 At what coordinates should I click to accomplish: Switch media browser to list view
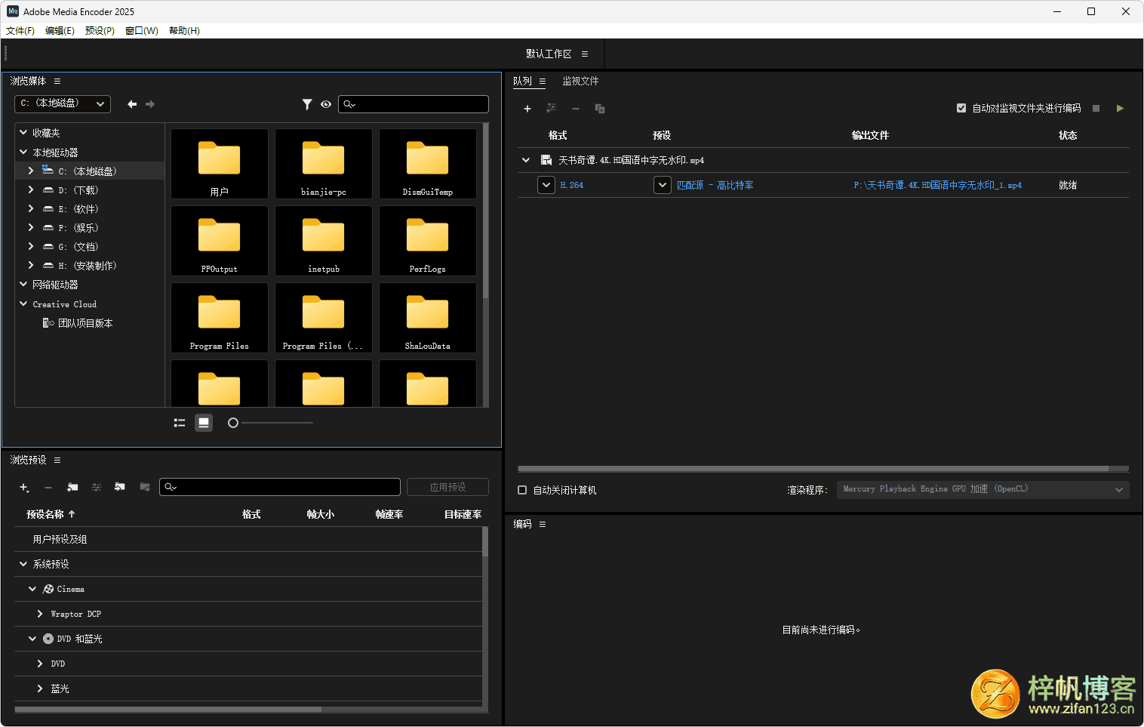coord(180,423)
